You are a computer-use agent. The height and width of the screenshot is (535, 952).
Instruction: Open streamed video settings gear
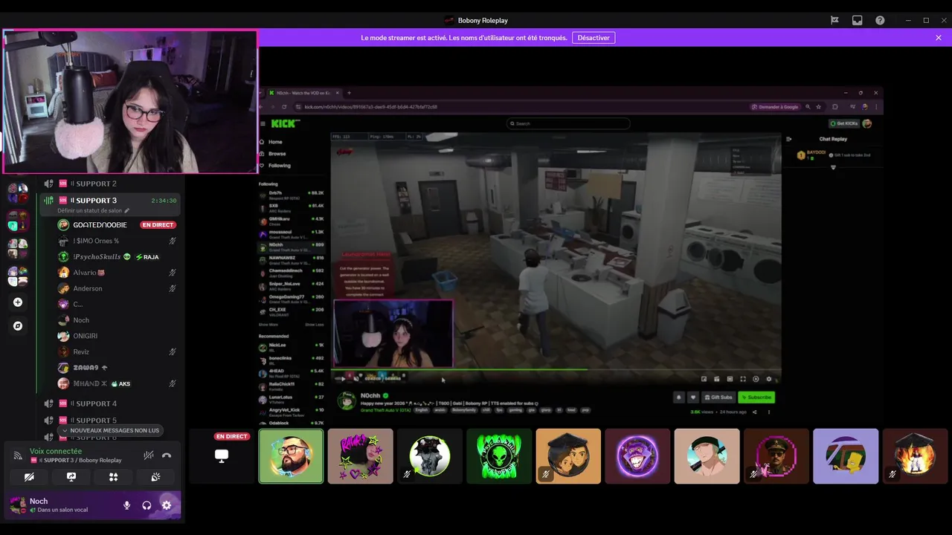coord(769,379)
